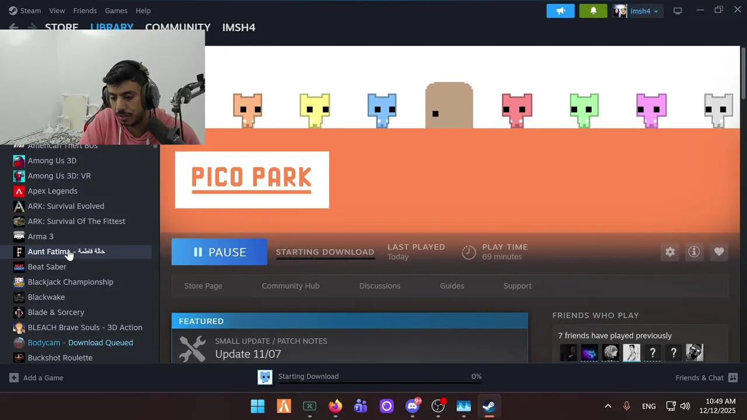Open the Steam menu logo
The width and height of the screenshot is (747, 420).
(13, 10)
